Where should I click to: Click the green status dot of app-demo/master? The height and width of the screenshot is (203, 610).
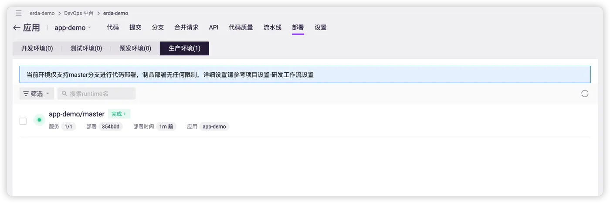(x=39, y=120)
